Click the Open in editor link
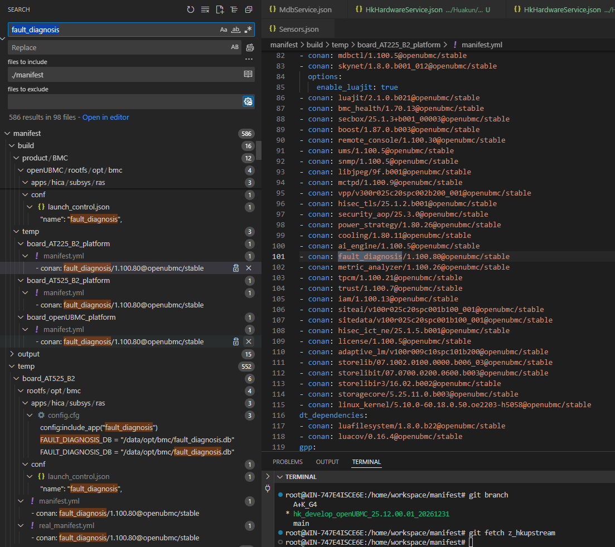615x547 pixels. click(x=105, y=117)
